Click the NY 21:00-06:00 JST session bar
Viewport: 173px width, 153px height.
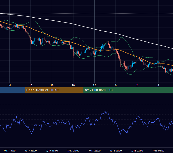(x=128, y=90)
